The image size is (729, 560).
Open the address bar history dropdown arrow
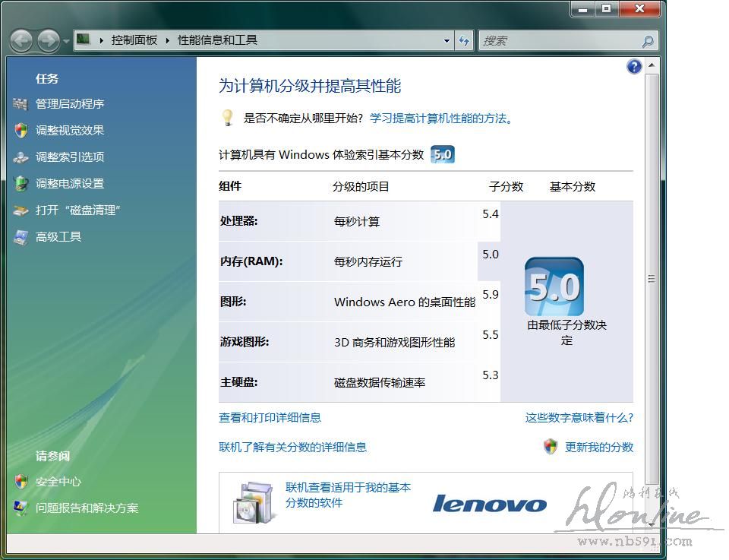[x=447, y=41]
